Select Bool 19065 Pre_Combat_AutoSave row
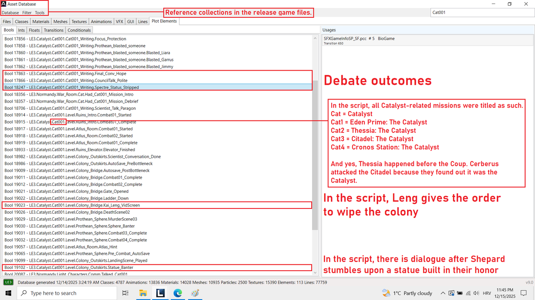Screen dimensions: 535x300 [158, 253]
